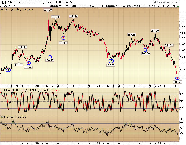Click the 70 level on the RSI axis
This screenshot has width=186, height=145.
pos(182,123)
